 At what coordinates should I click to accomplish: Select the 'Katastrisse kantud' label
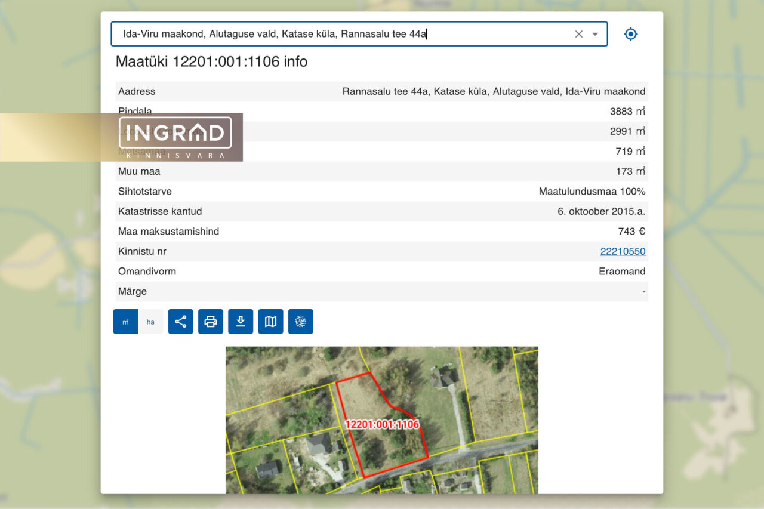pos(160,211)
